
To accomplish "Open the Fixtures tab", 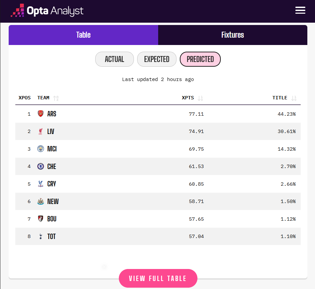I will [232, 35].
